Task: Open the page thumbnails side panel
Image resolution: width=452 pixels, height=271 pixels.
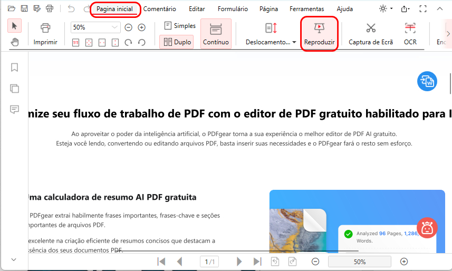Action: pos(14,88)
